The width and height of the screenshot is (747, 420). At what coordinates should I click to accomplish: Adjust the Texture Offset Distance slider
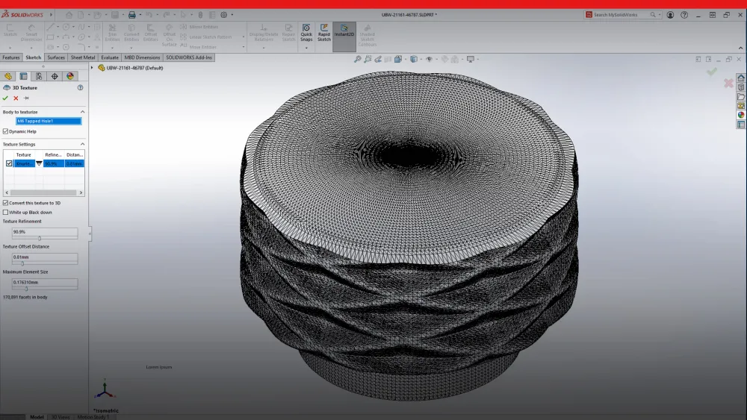click(22, 263)
